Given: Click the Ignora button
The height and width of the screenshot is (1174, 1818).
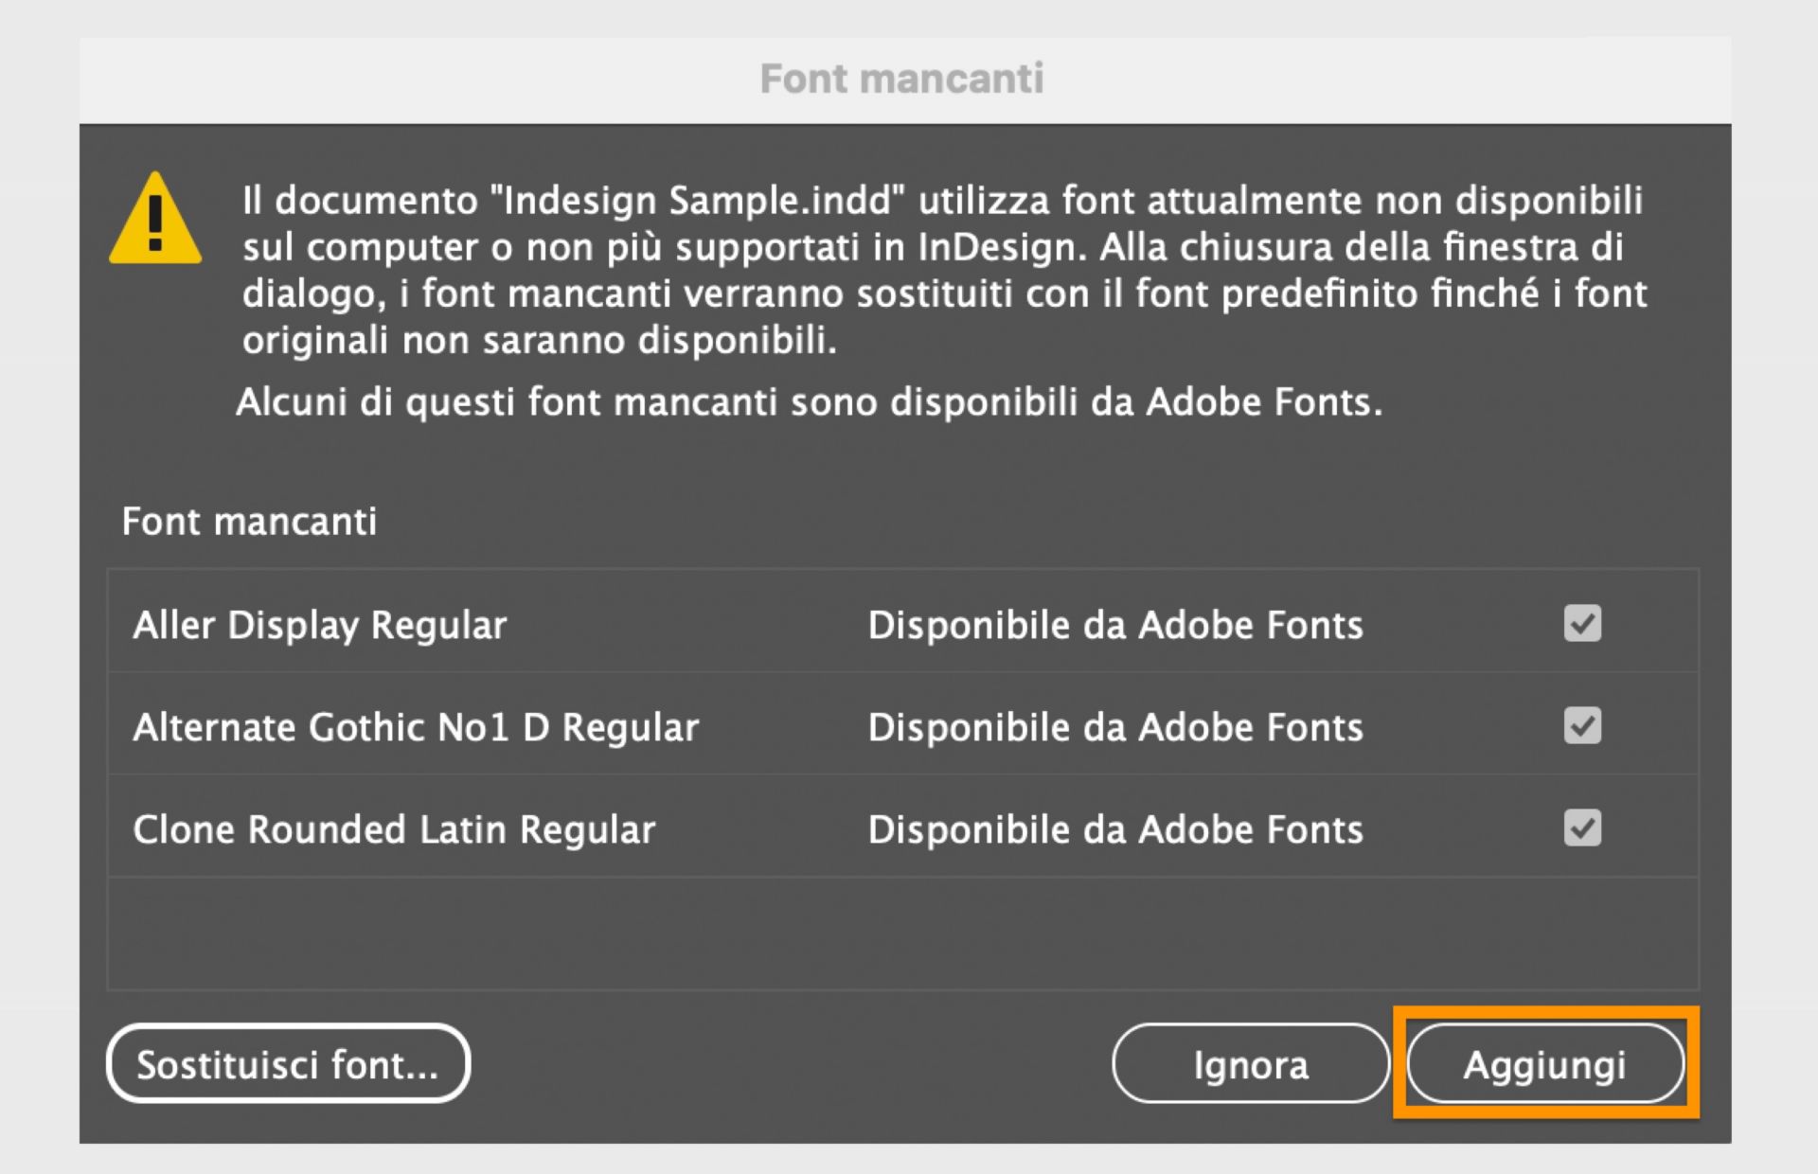Looking at the screenshot, I should click(1251, 1064).
